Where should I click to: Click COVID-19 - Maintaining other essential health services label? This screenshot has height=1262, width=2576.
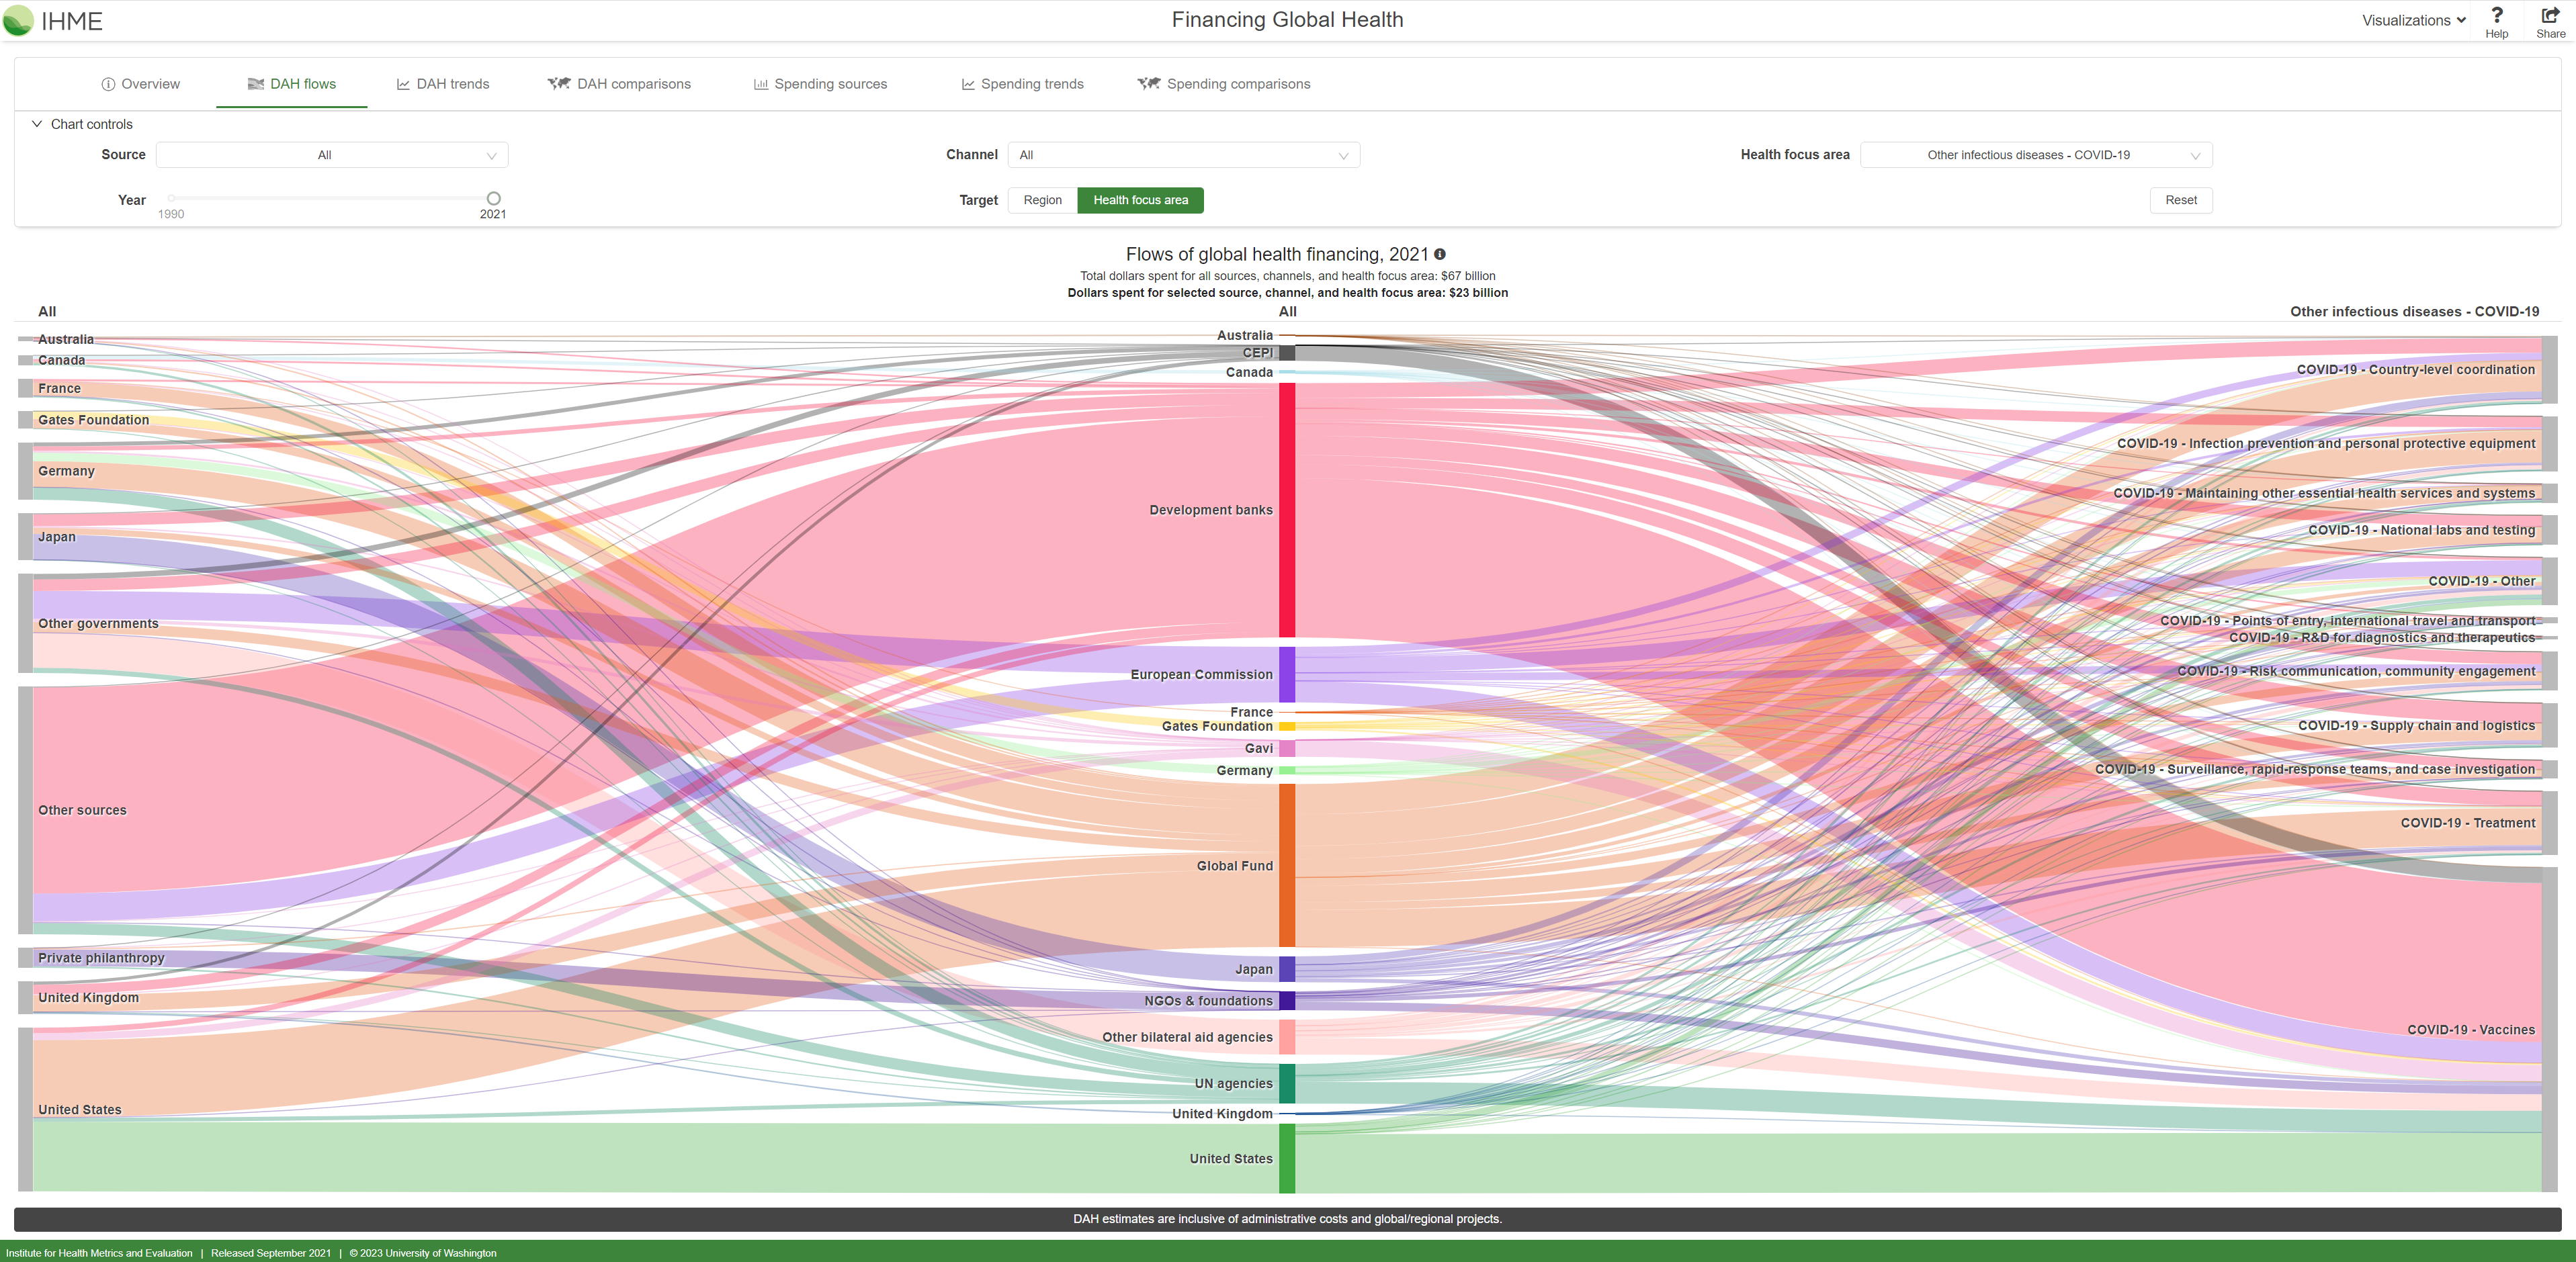[2324, 493]
